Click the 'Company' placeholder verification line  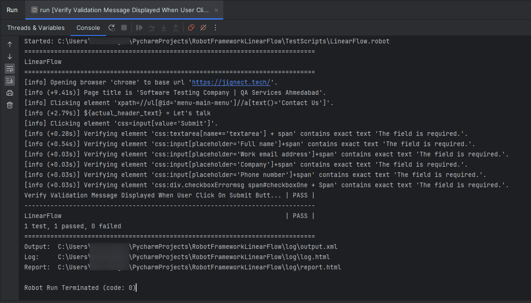(x=246, y=164)
